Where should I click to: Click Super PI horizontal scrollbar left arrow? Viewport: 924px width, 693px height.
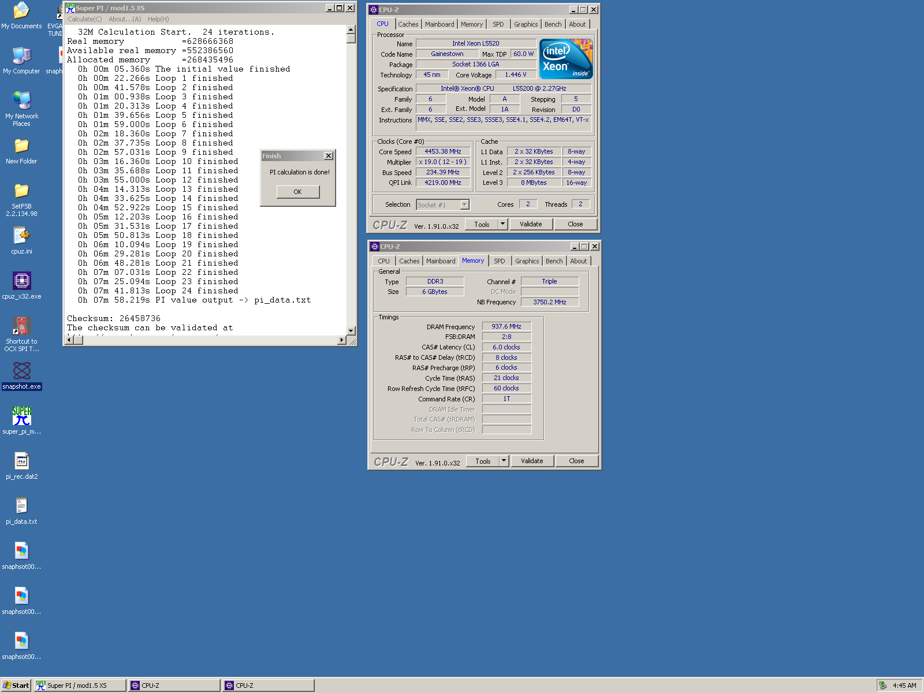point(69,340)
